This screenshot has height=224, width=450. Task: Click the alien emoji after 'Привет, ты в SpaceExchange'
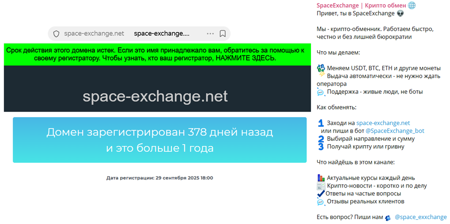point(401,13)
